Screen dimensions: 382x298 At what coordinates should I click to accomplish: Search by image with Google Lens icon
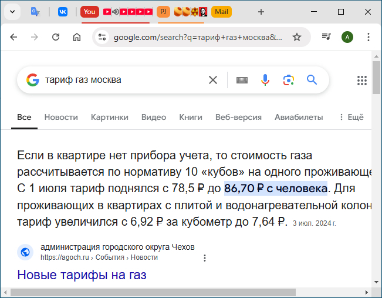click(289, 80)
